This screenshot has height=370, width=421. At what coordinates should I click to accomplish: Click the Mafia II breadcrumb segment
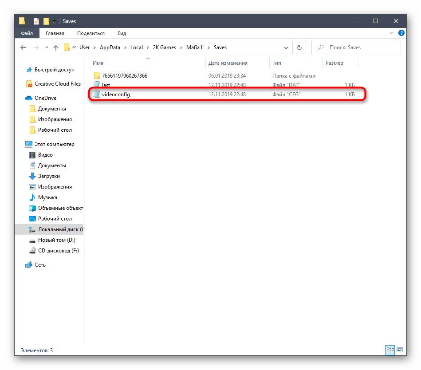coord(192,47)
